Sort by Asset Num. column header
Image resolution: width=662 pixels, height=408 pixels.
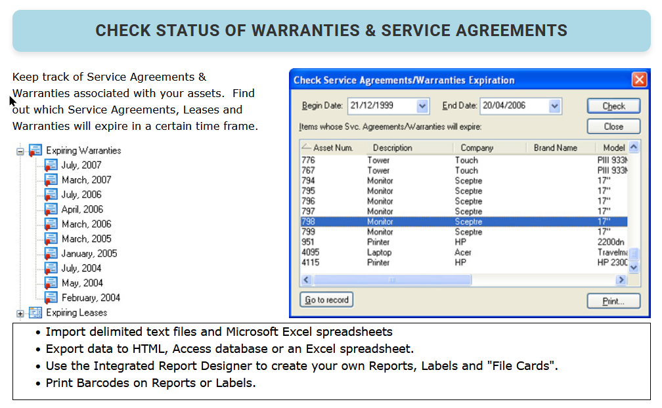333,148
